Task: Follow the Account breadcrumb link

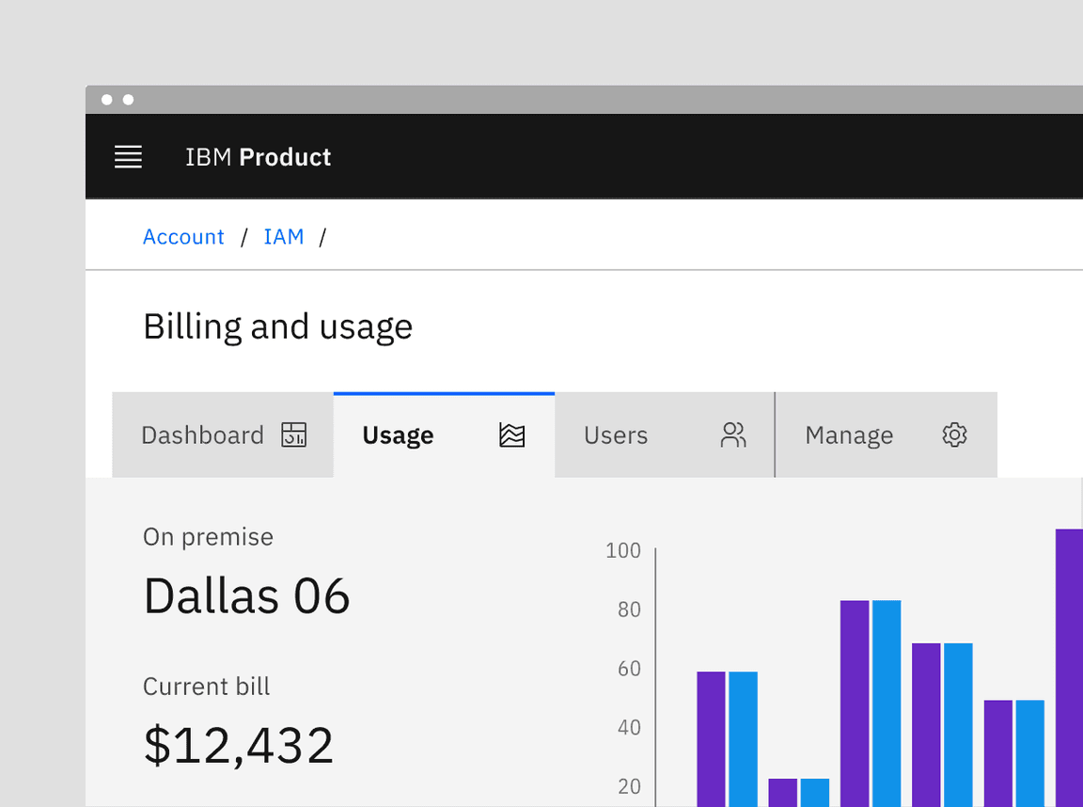Action: pos(183,237)
